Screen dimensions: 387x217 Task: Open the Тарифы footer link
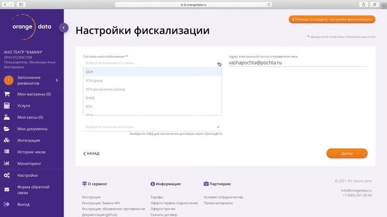point(157,197)
